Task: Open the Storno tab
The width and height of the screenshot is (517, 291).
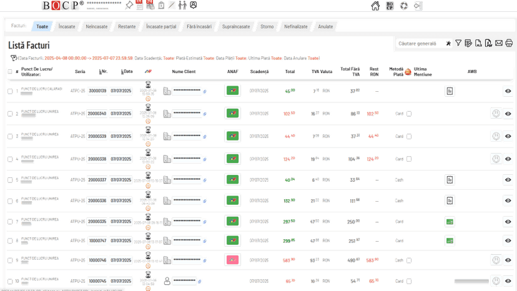Action: (x=267, y=26)
